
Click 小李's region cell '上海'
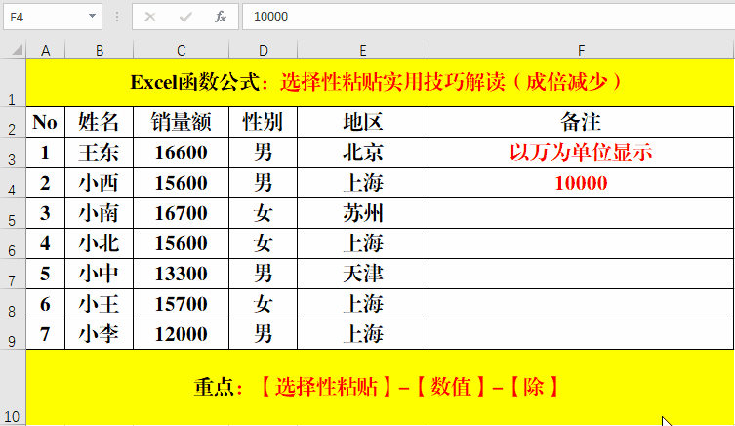point(363,334)
